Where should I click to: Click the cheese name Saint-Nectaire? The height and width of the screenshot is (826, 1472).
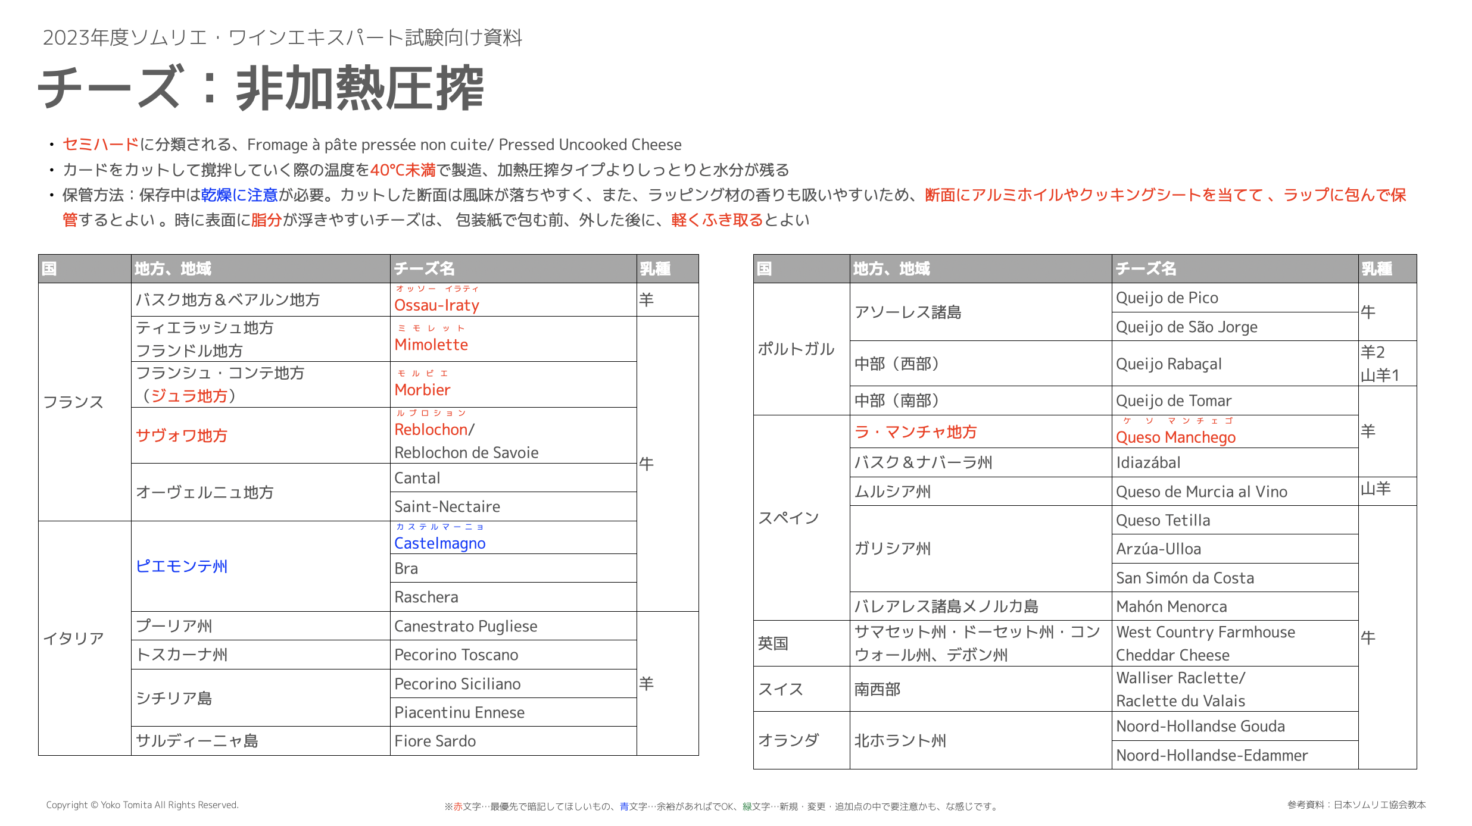pyautogui.click(x=447, y=506)
